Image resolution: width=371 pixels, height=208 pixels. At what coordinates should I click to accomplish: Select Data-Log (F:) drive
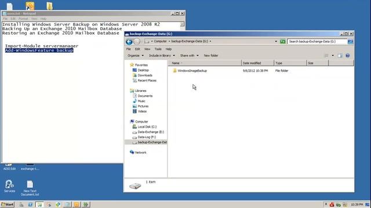click(147, 137)
